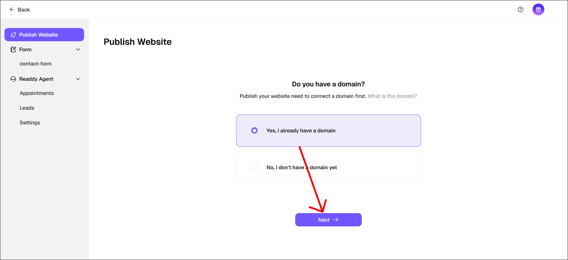Click the rocket icon in sidebar
Viewport: 568px width, 260px height.
coord(13,35)
